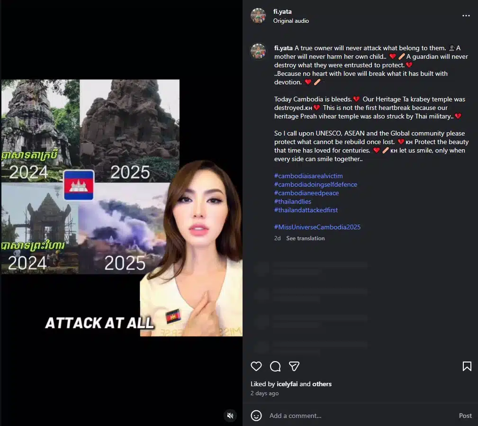Click fi.yata's avatar next to the caption
The height and width of the screenshot is (426, 478).
258,51
